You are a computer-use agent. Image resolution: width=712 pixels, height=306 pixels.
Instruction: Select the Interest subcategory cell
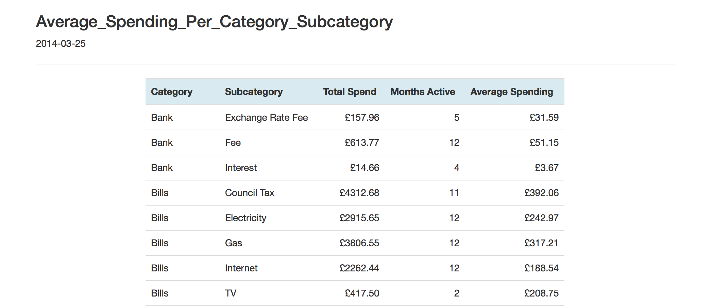point(241,168)
